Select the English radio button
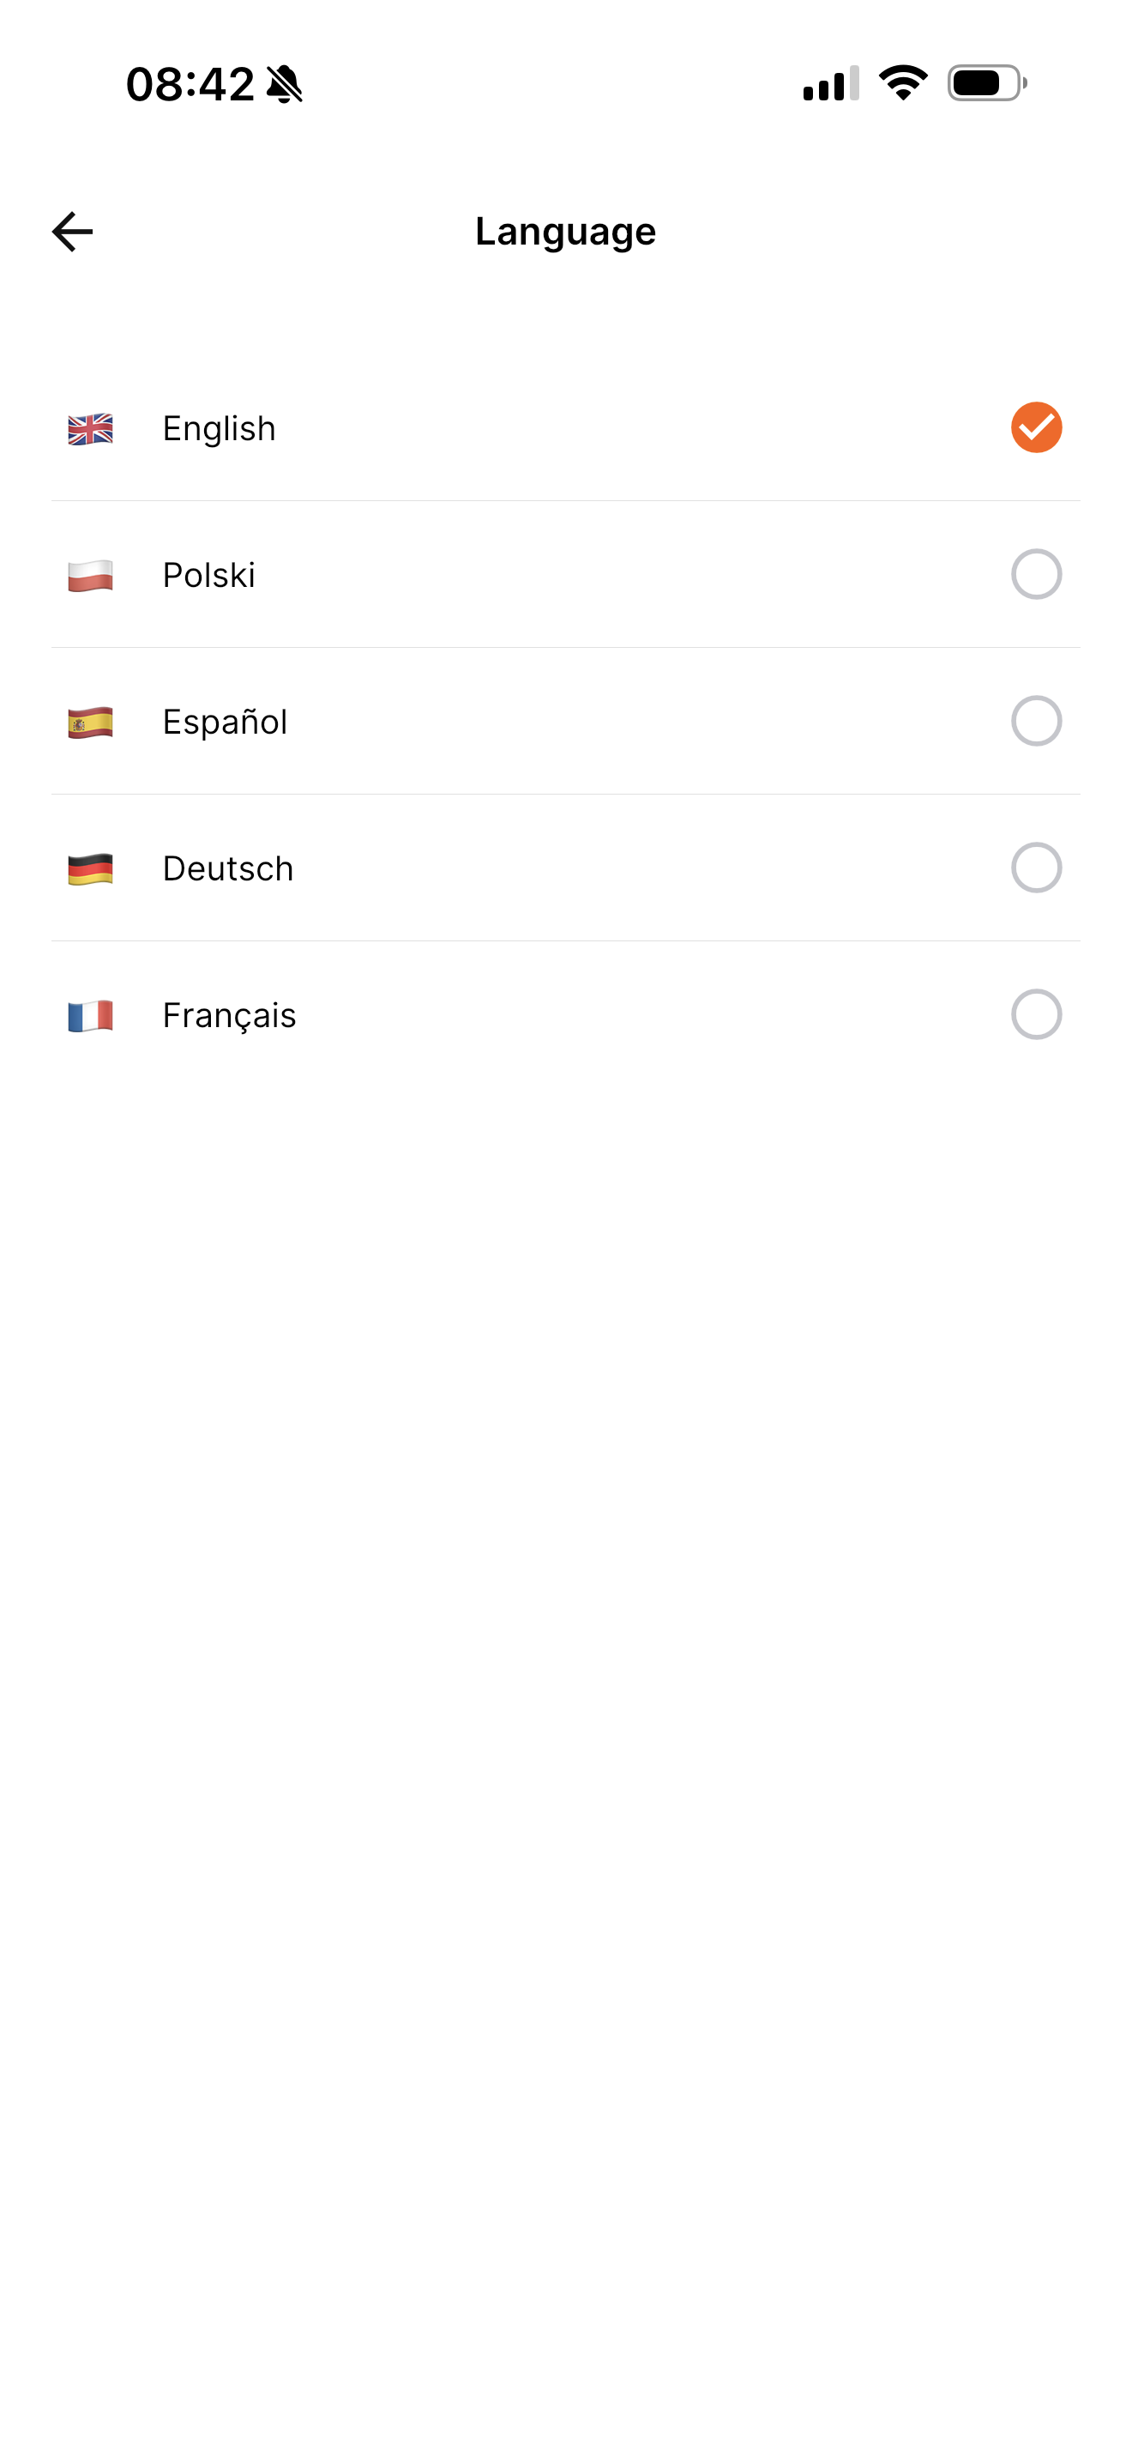The height and width of the screenshot is (2461, 1132). 1036,427
